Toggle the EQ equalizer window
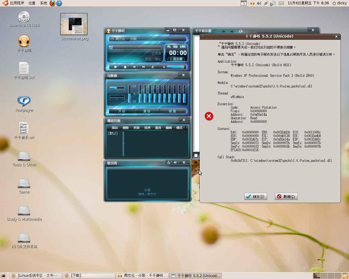The image size is (349, 279). 175,47
